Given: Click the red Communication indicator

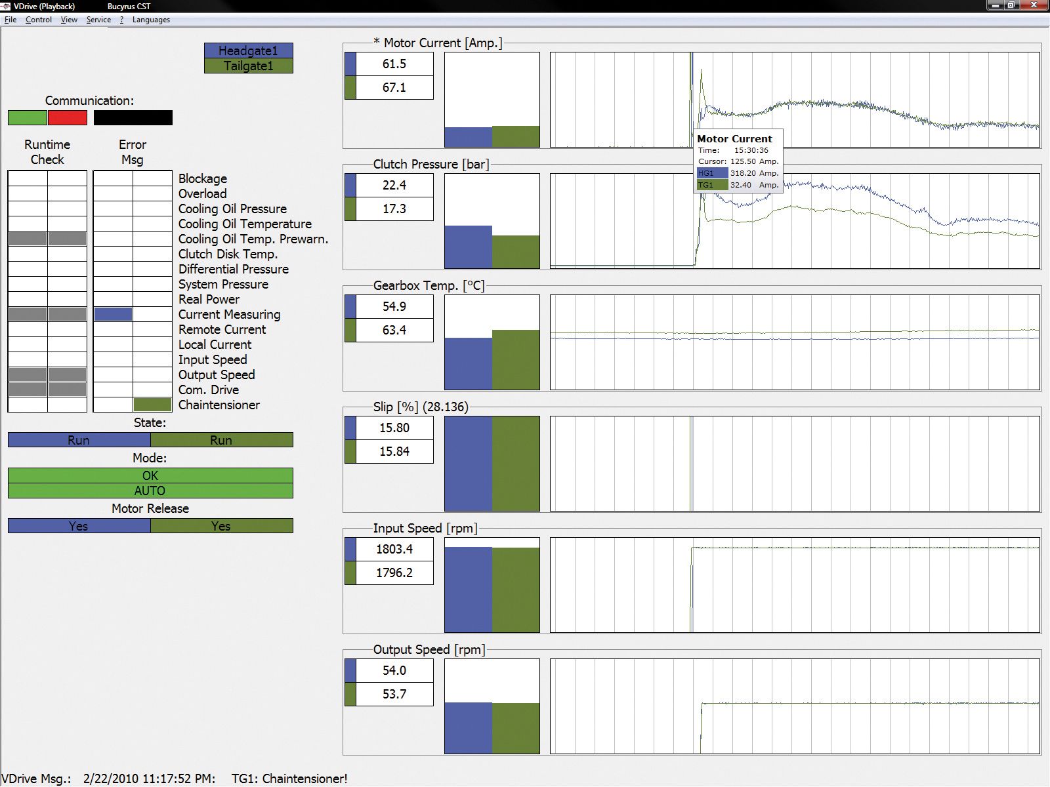Looking at the screenshot, I should (x=68, y=118).
